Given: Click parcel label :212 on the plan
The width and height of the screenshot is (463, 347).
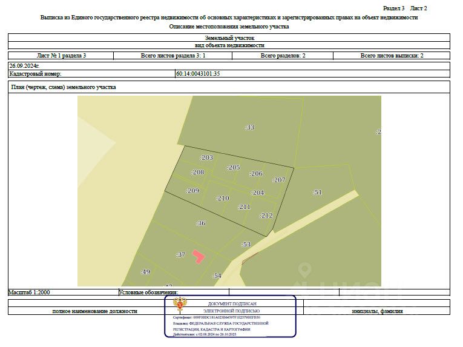Looking at the screenshot, I should (266, 216).
